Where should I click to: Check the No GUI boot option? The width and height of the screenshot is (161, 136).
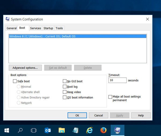tap(65, 81)
